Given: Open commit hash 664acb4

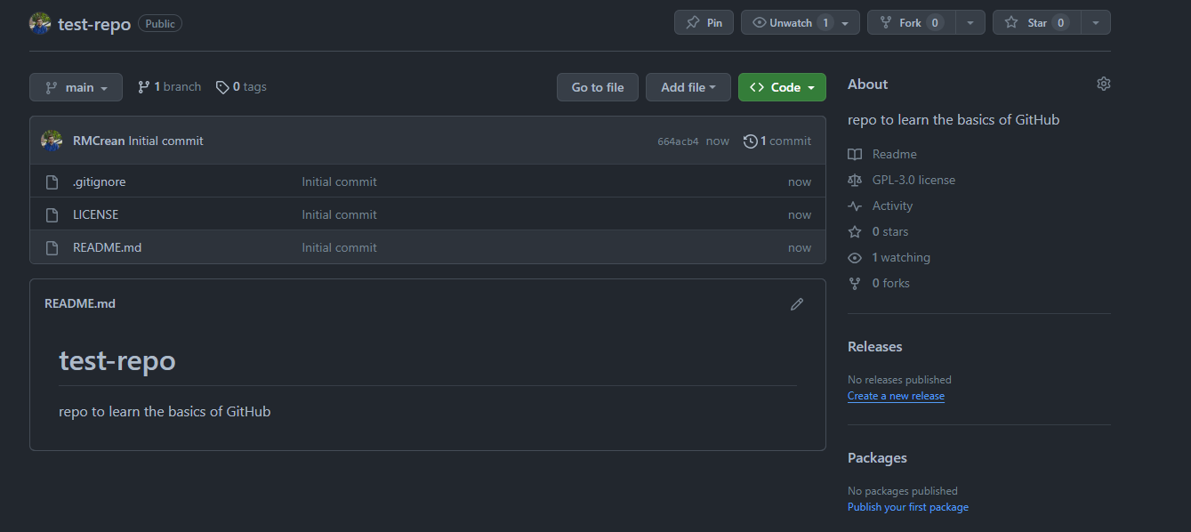Looking at the screenshot, I should pyautogui.click(x=678, y=141).
